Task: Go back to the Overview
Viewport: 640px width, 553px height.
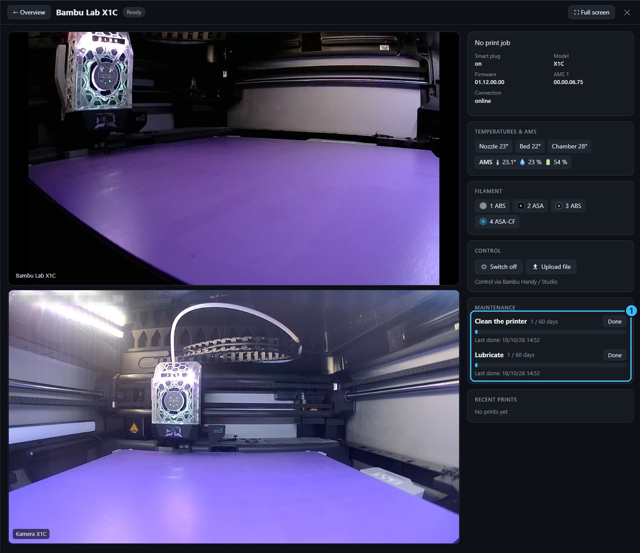Action: [29, 12]
